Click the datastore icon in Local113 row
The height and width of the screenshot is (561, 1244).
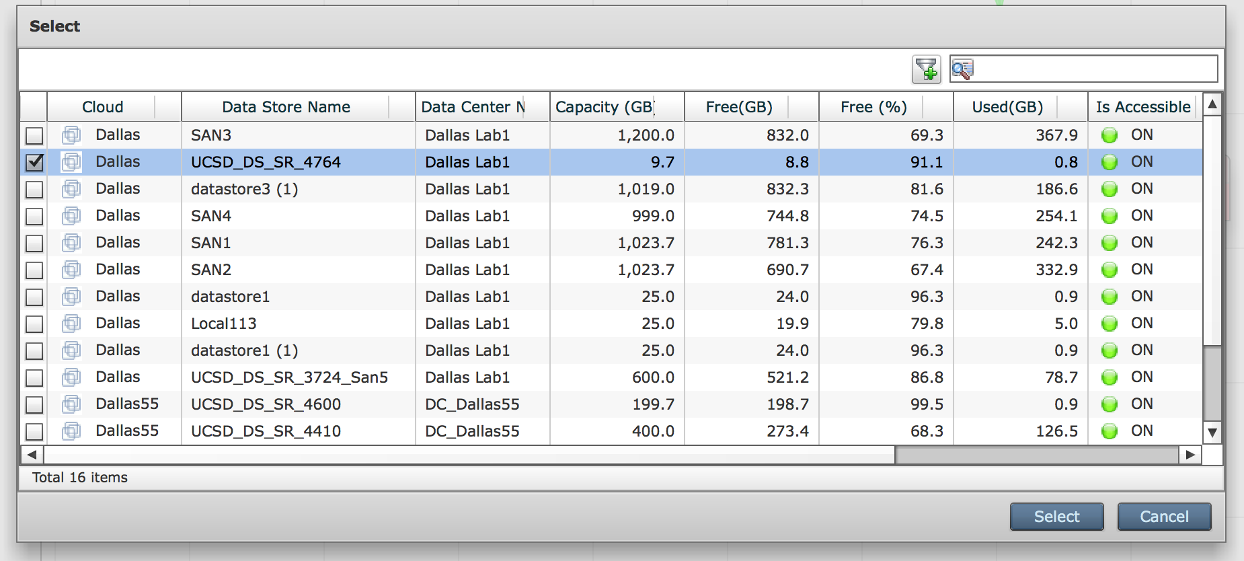[x=71, y=324]
